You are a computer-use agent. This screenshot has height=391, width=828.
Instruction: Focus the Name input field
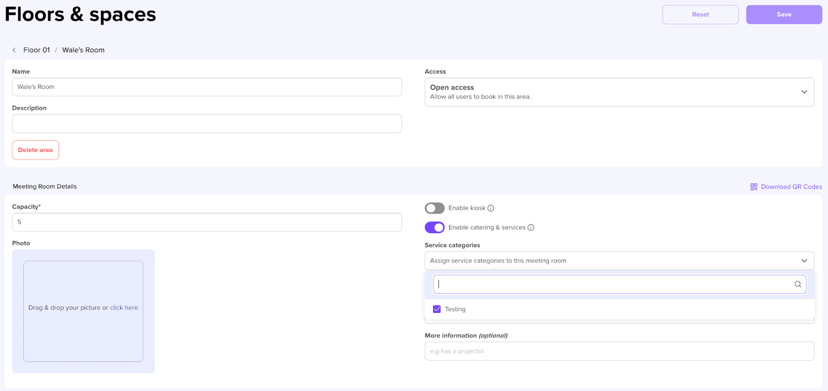click(207, 87)
